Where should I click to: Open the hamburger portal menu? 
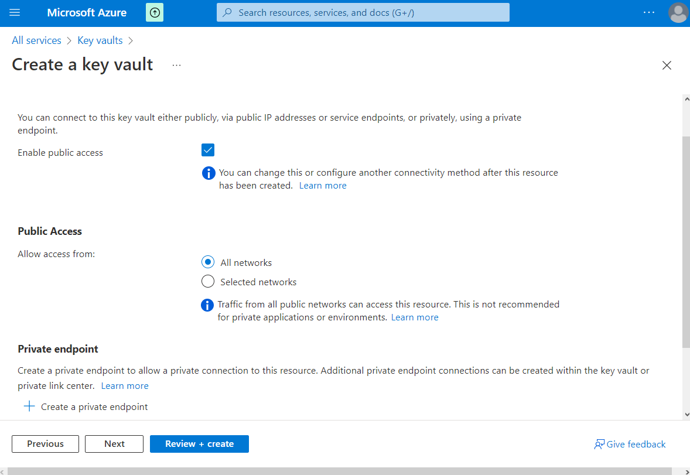[15, 12]
